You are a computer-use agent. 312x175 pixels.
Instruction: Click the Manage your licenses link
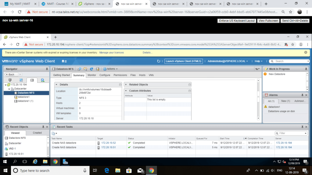tap(111, 52)
